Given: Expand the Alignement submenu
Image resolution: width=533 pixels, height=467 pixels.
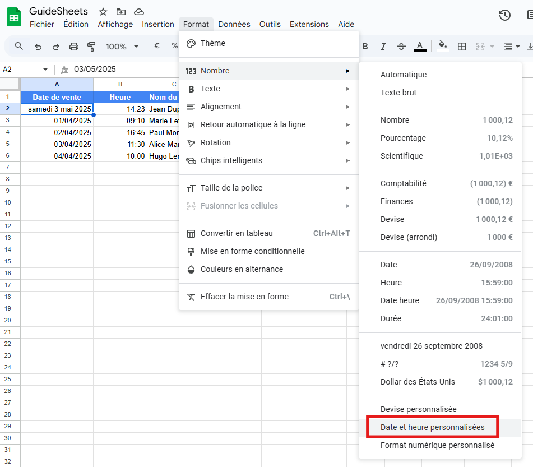Looking at the screenshot, I should 269,107.
